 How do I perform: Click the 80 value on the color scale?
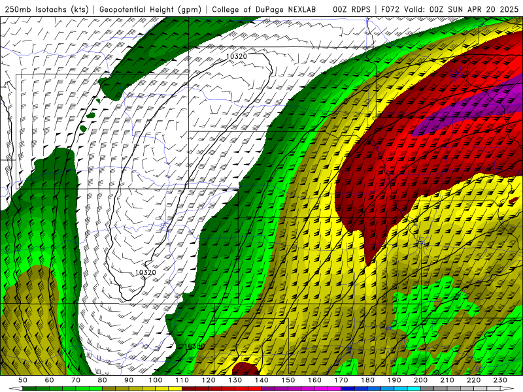pyautogui.click(x=103, y=380)
